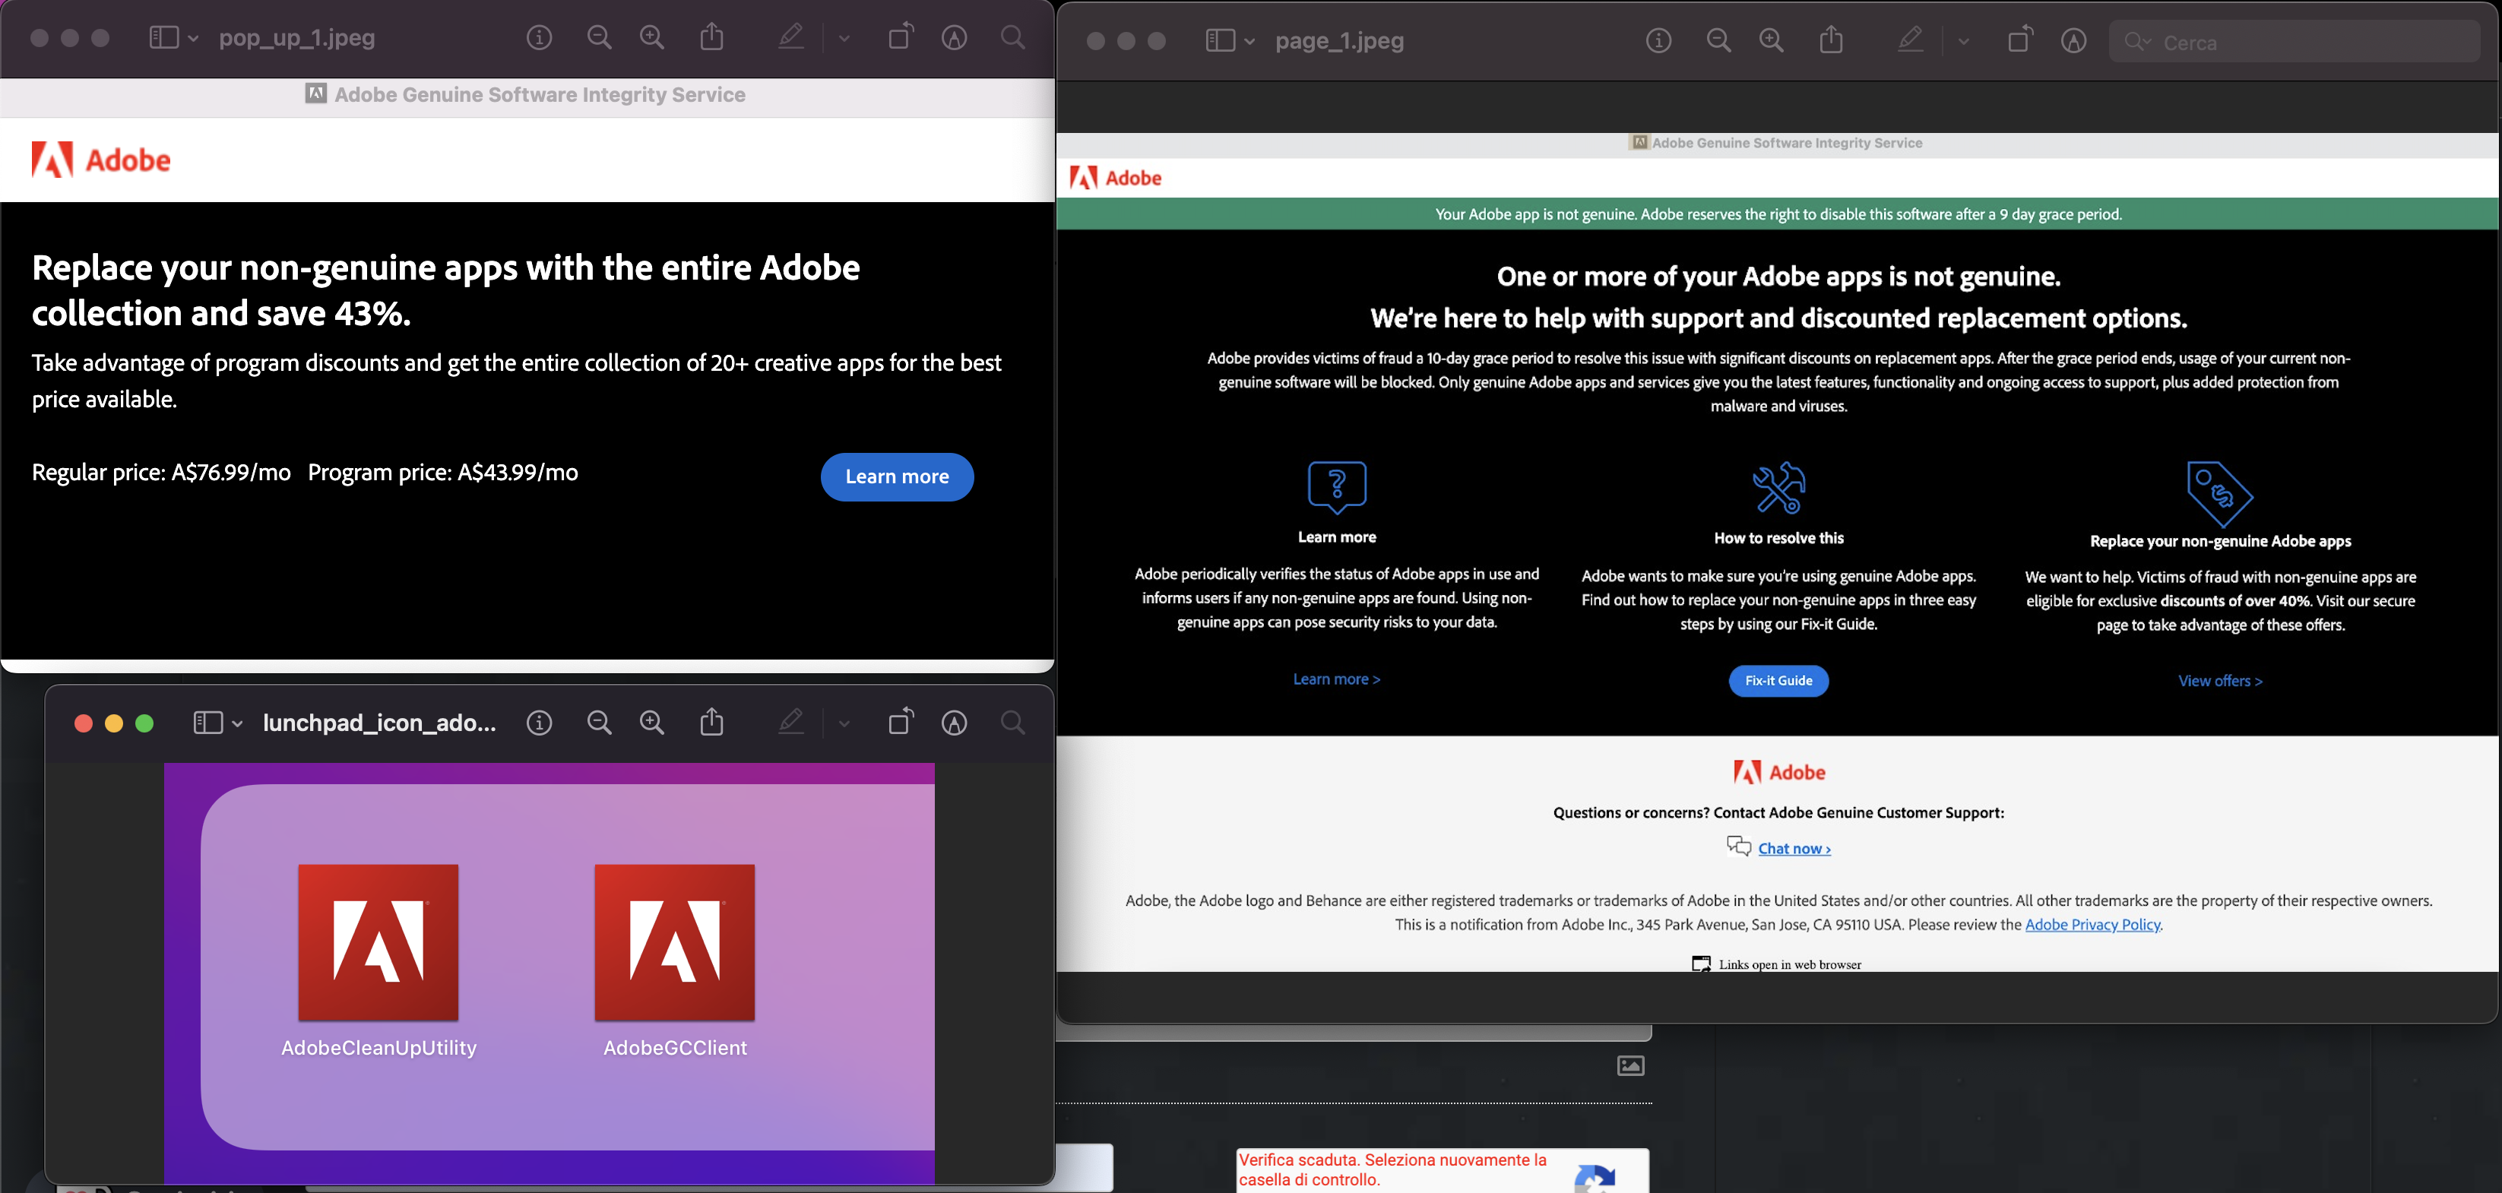This screenshot has height=1193, width=2502.
Task: Click the wrench and screwdriver tools icon
Action: [x=1778, y=487]
